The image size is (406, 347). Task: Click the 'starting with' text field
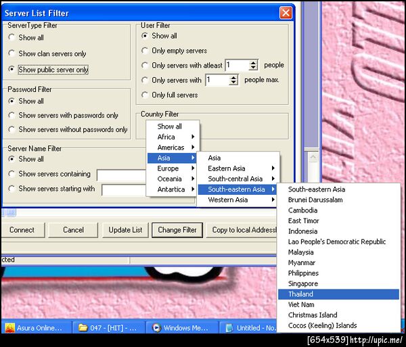(x=124, y=190)
